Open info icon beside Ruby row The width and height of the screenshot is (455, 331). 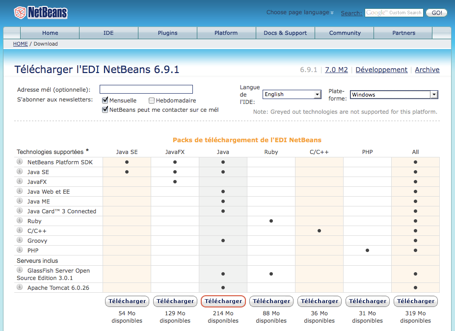[20, 220]
